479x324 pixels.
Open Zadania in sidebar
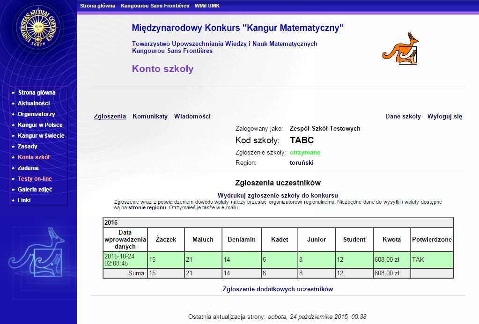(x=28, y=168)
